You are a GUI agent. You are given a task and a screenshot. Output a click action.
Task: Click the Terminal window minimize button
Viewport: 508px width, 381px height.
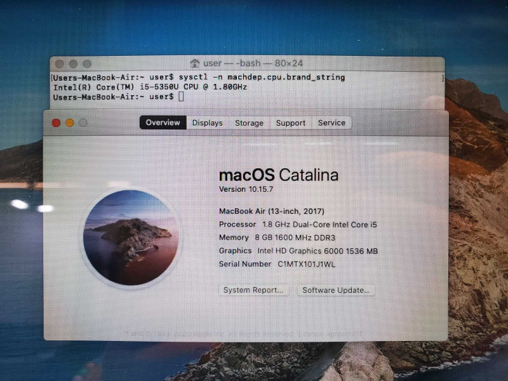click(73, 63)
